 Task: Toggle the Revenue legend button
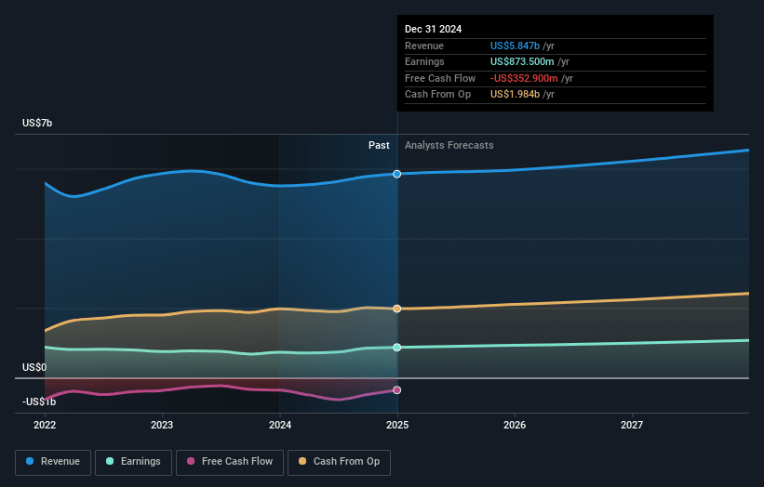(53, 462)
